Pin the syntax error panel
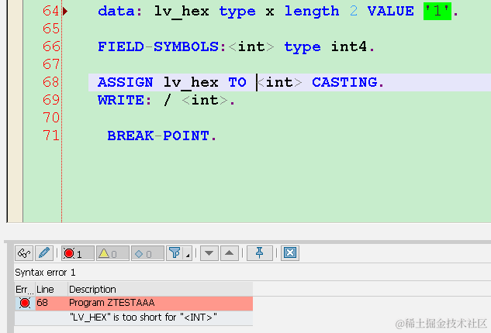The height and width of the screenshot is (333, 491). pos(260,253)
